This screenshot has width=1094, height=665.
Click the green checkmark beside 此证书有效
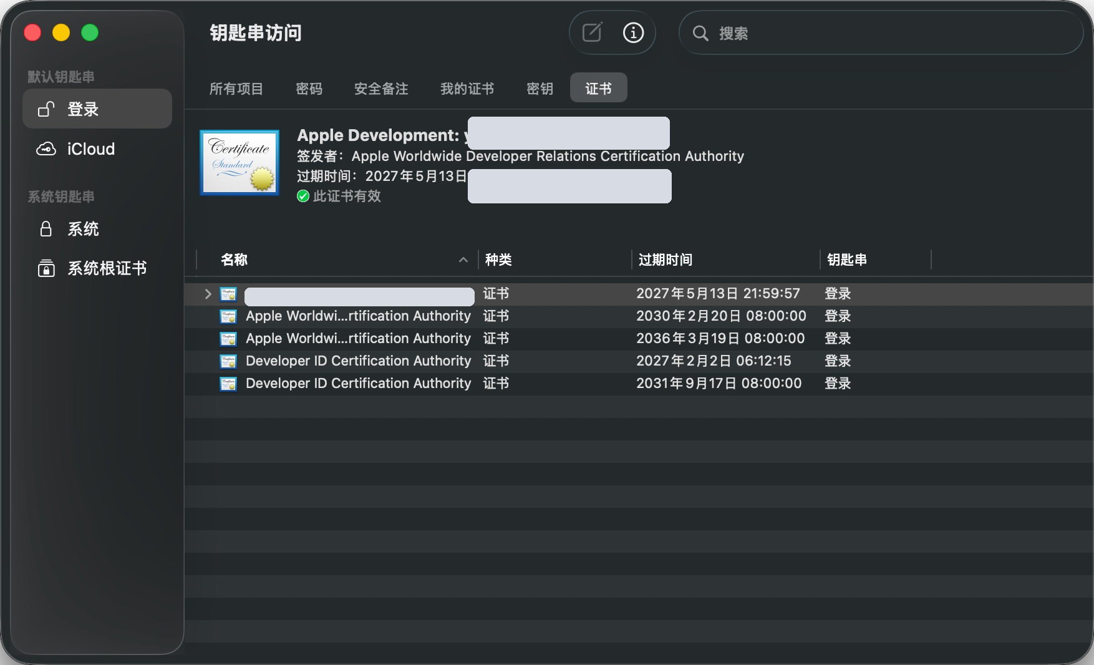(303, 197)
